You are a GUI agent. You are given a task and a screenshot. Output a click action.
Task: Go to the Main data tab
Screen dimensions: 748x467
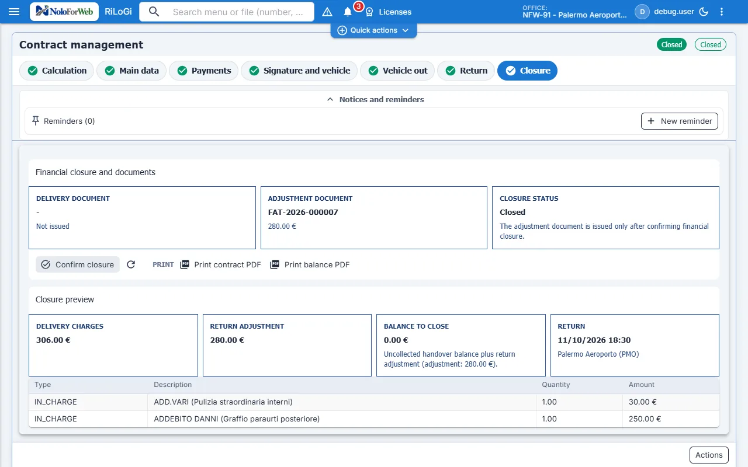[131, 71]
